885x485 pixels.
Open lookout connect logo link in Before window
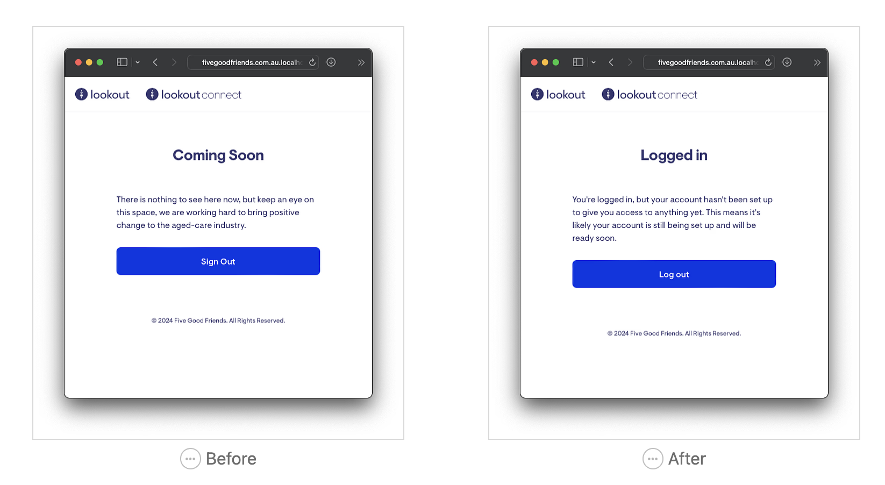(x=194, y=95)
